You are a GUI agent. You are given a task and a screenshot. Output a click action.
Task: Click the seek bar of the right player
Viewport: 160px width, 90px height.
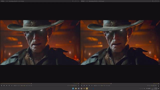117,83
